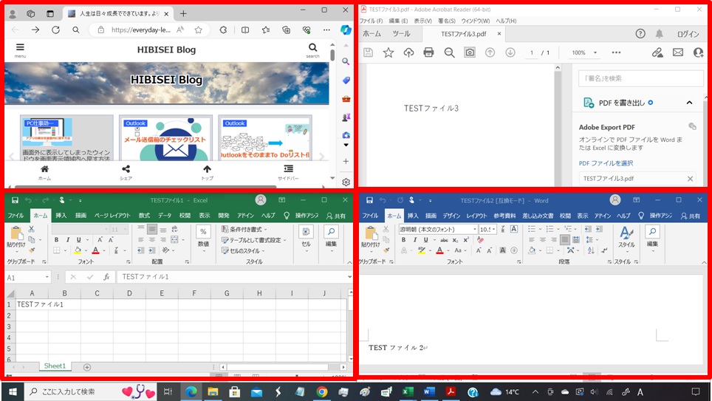Add a new sheet in Excel

87,367
